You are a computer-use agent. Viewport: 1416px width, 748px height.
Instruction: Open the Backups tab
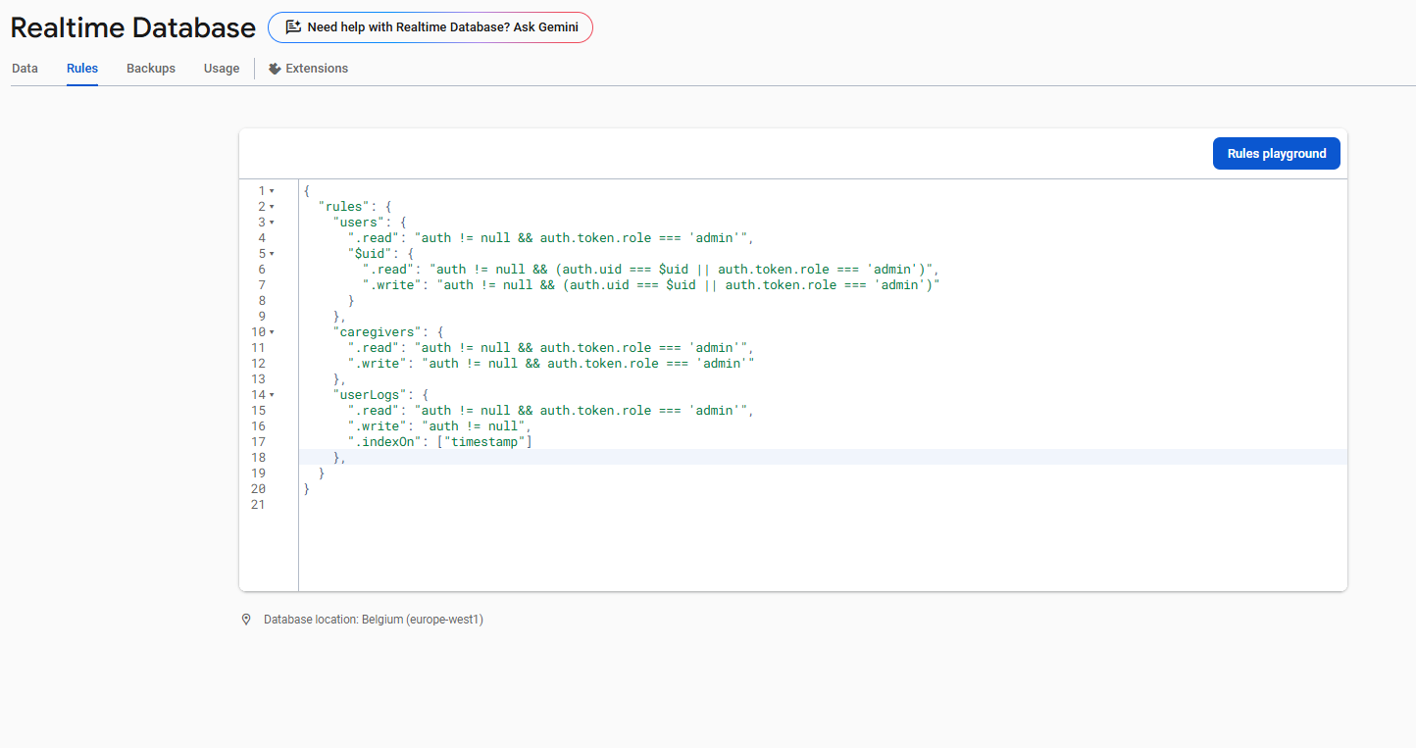pyautogui.click(x=150, y=68)
